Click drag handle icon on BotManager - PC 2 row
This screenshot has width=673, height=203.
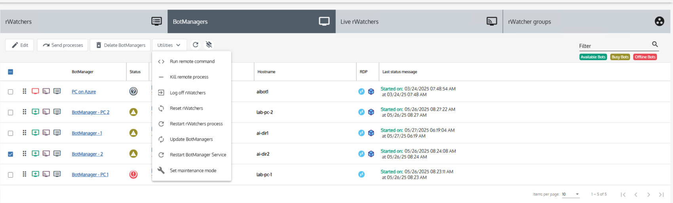(x=25, y=112)
